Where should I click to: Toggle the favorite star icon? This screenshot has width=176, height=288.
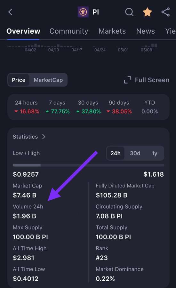tap(147, 12)
